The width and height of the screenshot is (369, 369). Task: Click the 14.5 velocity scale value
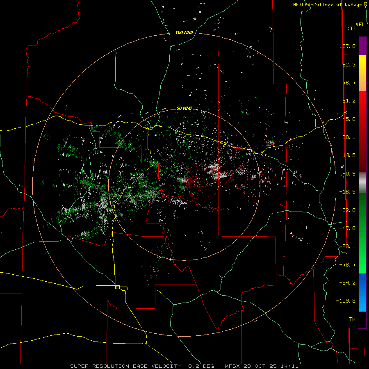coord(349,155)
